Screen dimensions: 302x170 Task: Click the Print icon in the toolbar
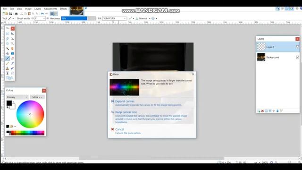tap(17, 14)
